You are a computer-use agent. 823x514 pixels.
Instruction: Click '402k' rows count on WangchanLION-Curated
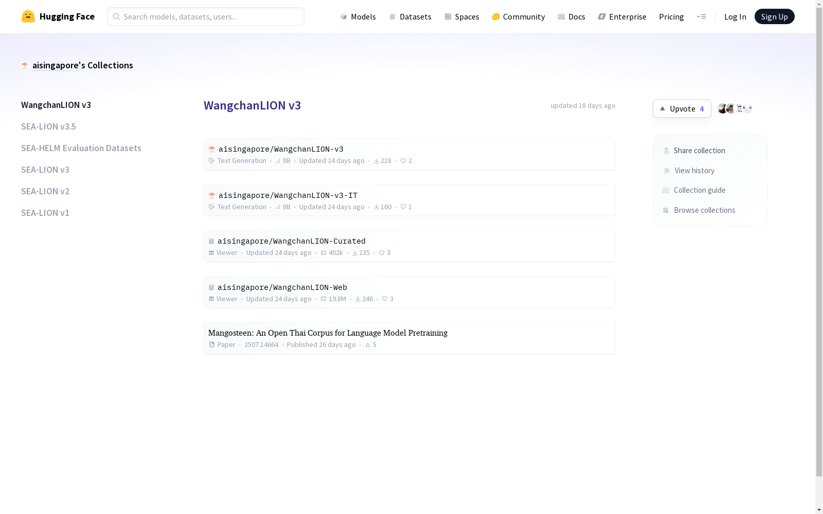point(336,253)
